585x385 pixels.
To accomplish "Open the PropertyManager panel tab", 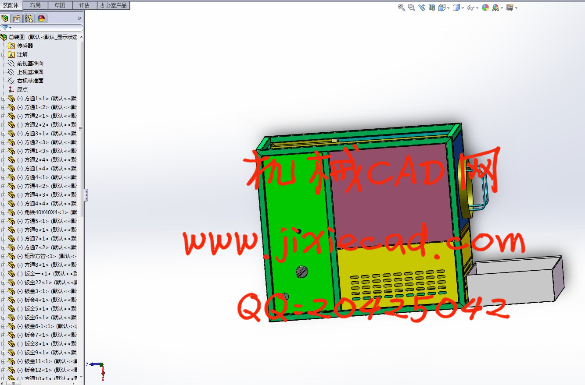I will [17, 18].
